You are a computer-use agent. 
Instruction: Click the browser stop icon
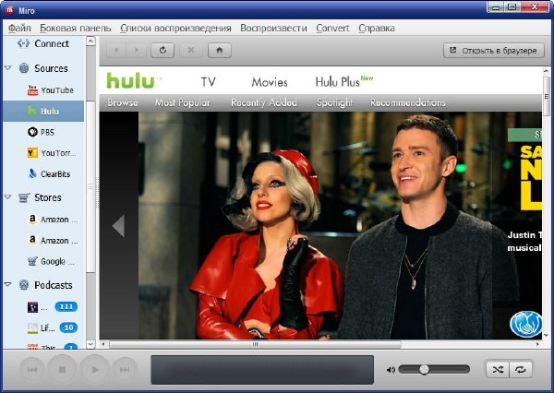[191, 50]
